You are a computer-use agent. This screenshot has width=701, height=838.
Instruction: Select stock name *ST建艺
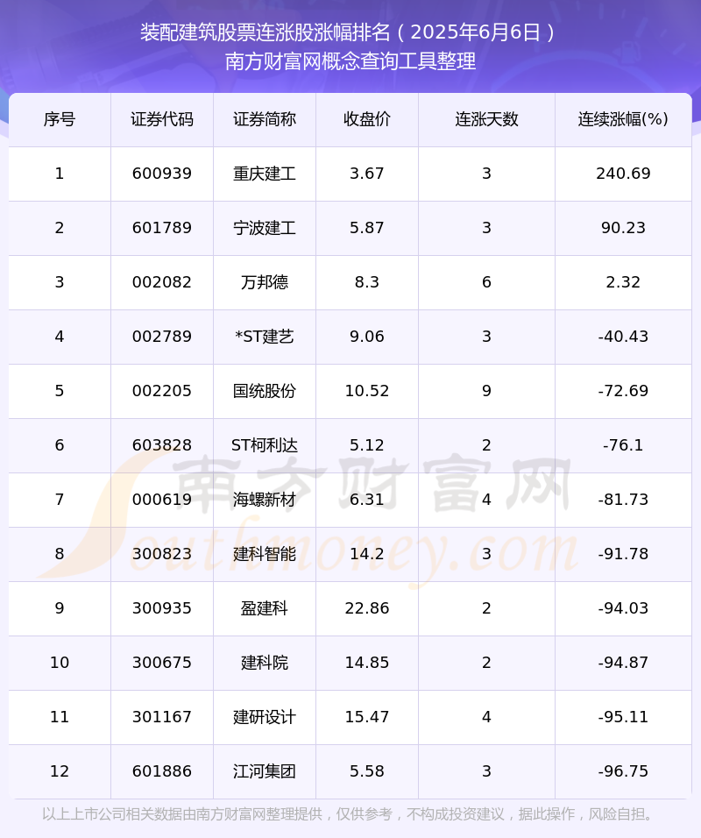265,337
